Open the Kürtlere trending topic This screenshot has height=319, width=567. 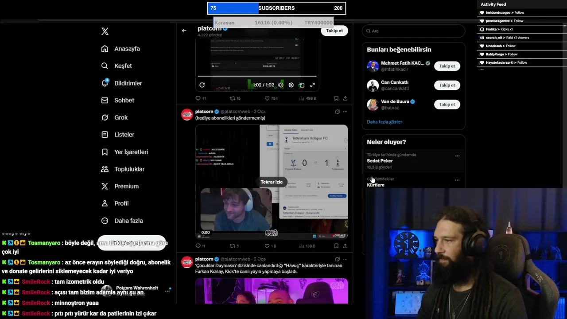[376, 185]
